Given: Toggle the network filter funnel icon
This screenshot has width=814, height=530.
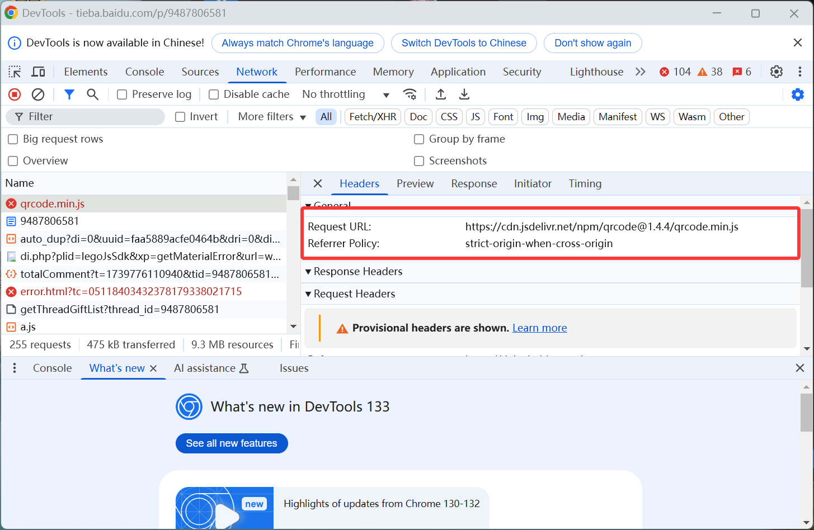Looking at the screenshot, I should 69,94.
